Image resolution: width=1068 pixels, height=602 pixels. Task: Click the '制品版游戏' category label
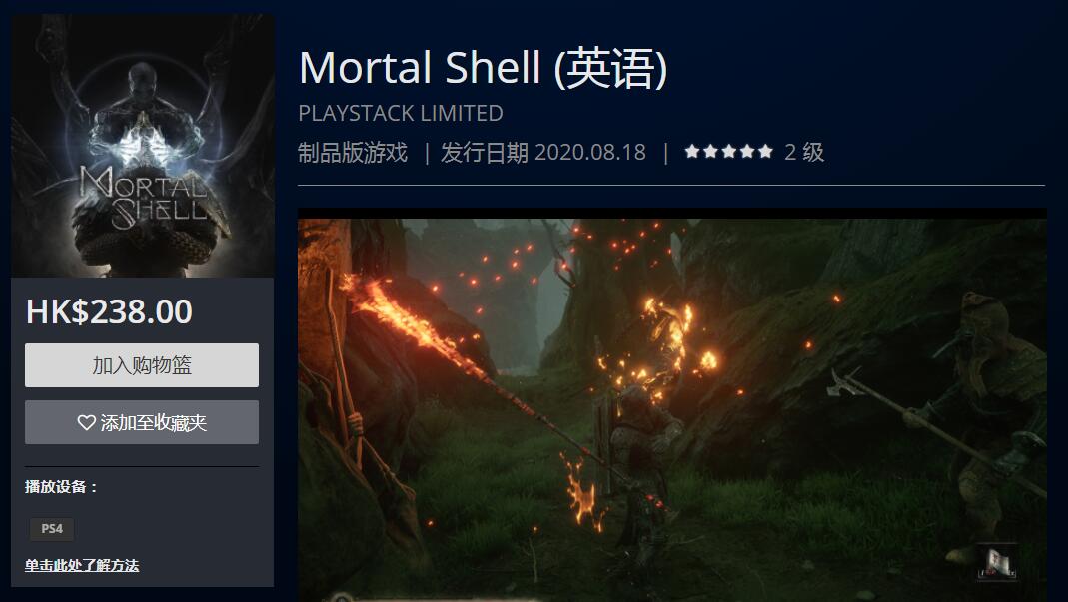coord(353,152)
